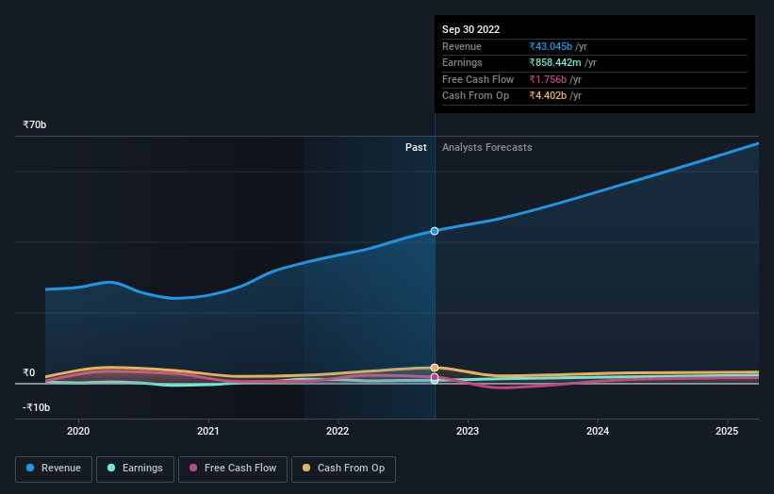Image resolution: width=774 pixels, height=494 pixels.
Task: Select the 2021 x-axis label
Action: [x=207, y=431]
